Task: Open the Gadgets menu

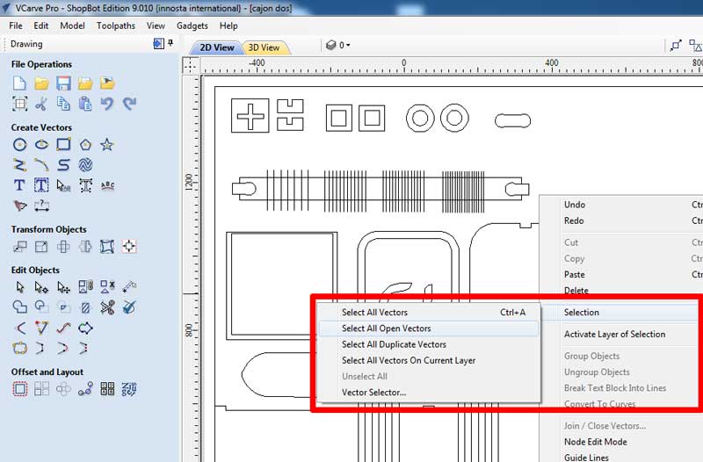Action: tap(192, 25)
